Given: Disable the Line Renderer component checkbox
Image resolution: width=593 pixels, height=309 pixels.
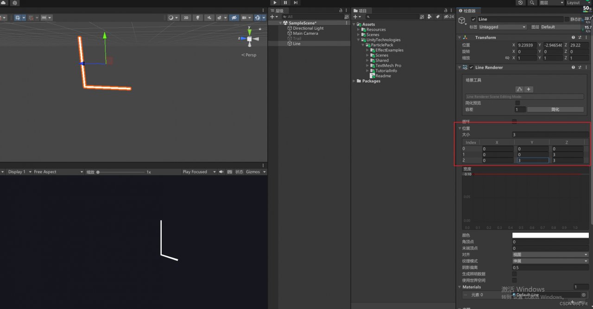Looking at the screenshot, I should [472, 68].
